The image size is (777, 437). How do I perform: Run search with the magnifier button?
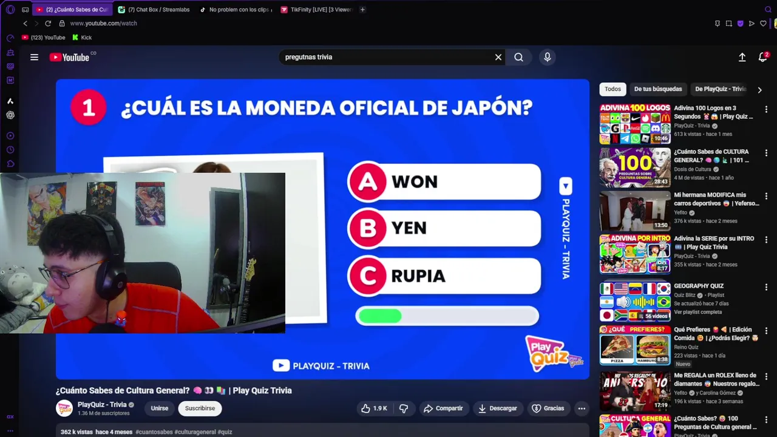tap(519, 57)
